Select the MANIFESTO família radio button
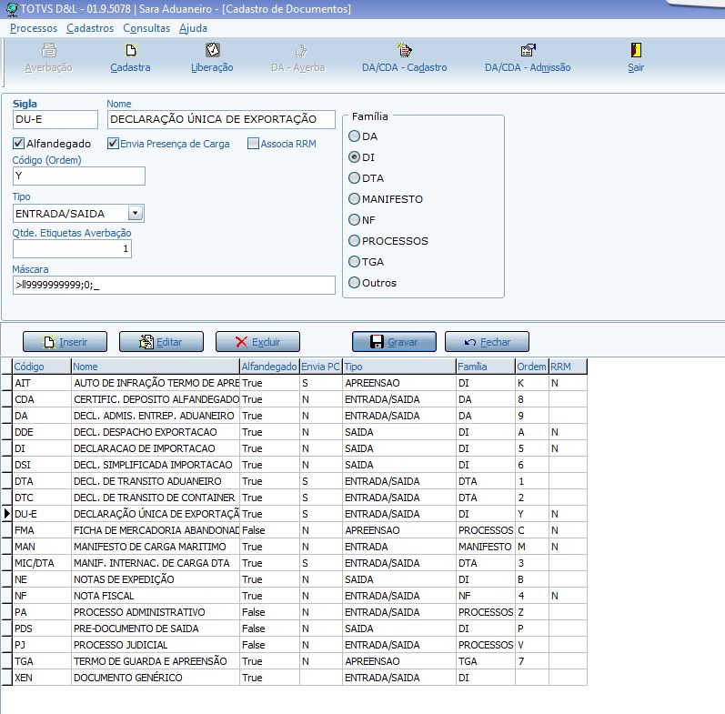Screen dimensions: 725x714 pos(354,198)
